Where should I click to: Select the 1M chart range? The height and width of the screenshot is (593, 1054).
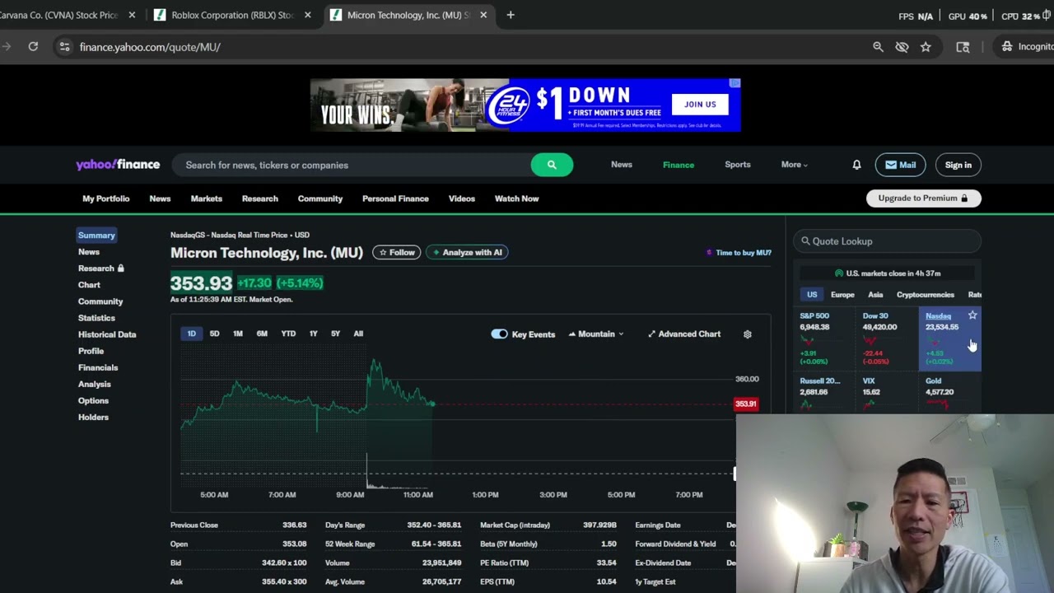(x=237, y=334)
